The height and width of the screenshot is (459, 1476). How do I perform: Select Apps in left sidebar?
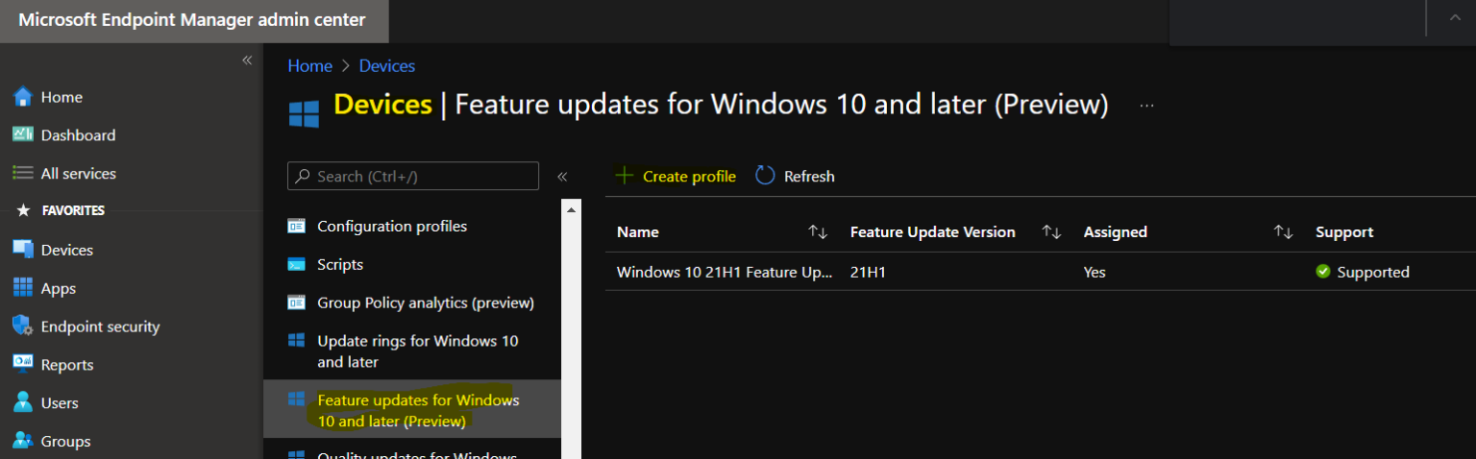click(59, 288)
